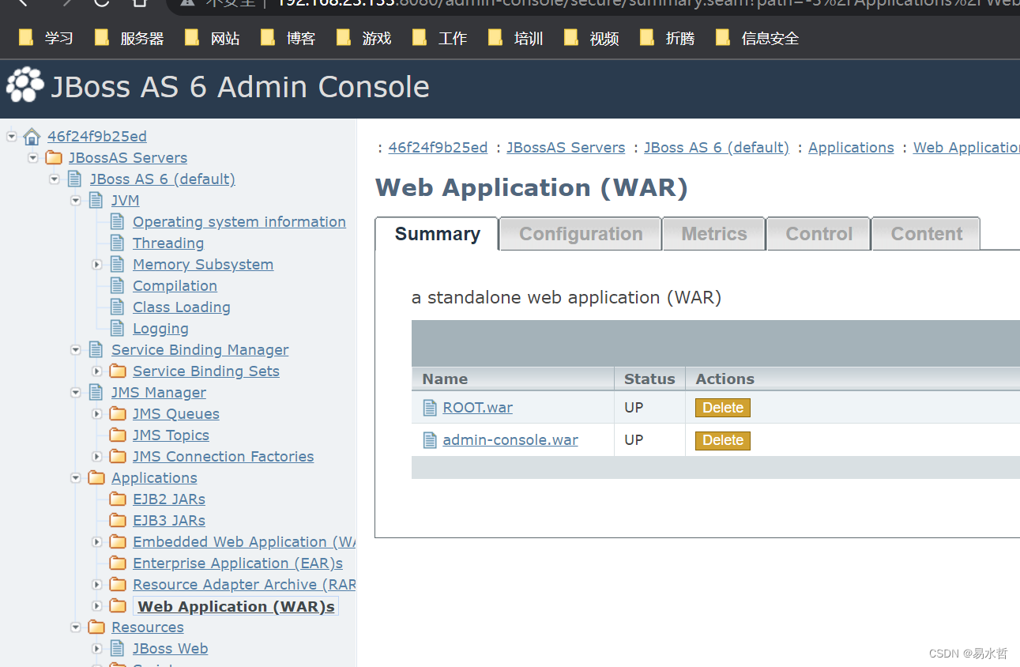Click document icon beside JBoss AS 6 (default) tree node

(x=75, y=179)
